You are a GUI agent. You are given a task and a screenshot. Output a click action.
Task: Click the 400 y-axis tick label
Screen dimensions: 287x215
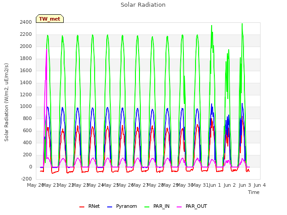click(27, 142)
